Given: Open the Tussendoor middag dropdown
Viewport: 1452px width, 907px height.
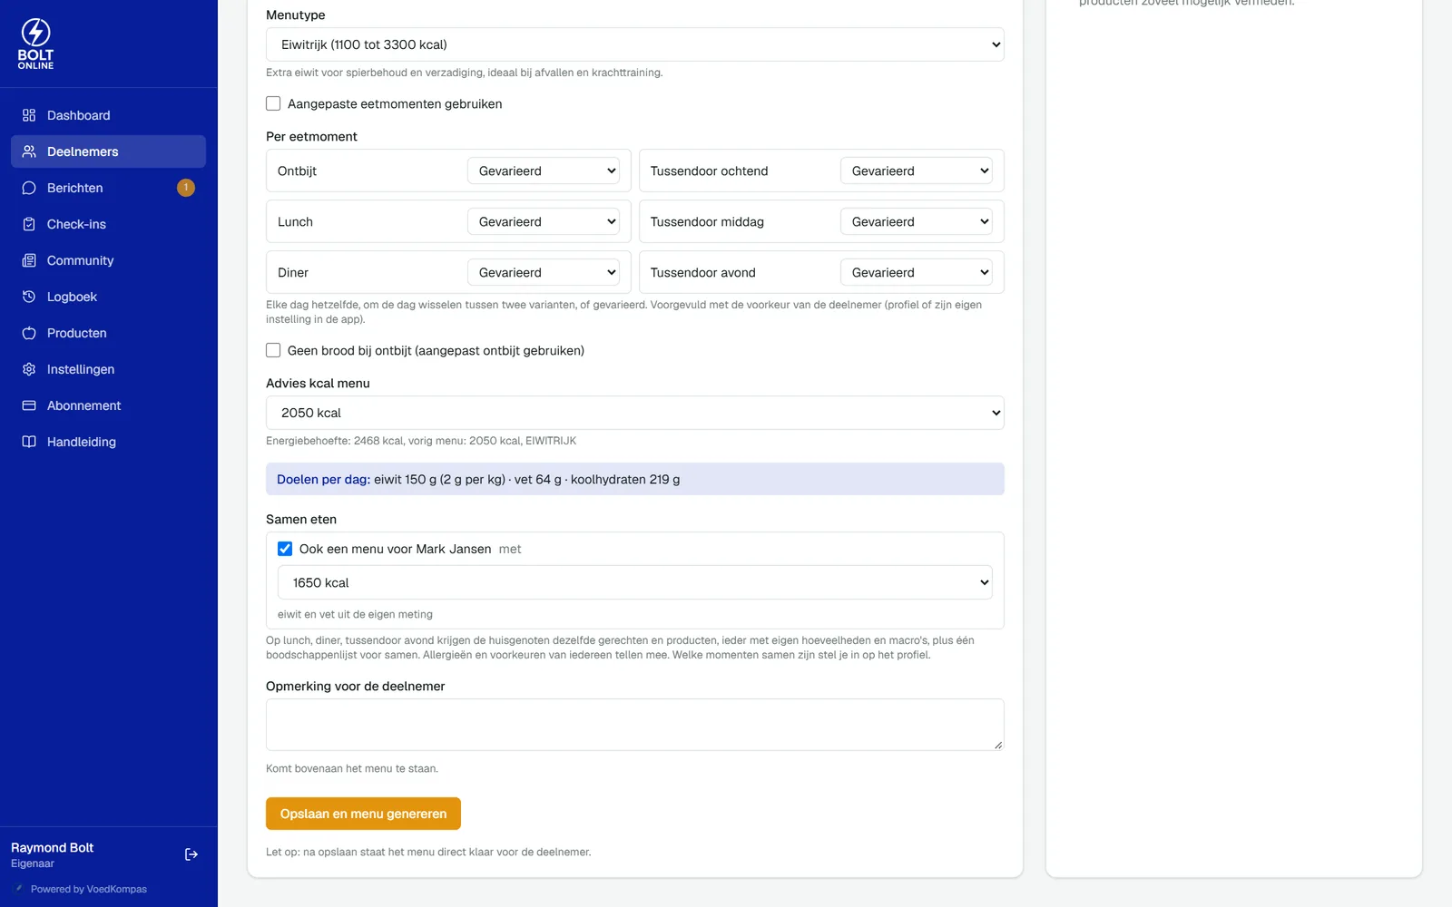Looking at the screenshot, I should tap(916, 221).
